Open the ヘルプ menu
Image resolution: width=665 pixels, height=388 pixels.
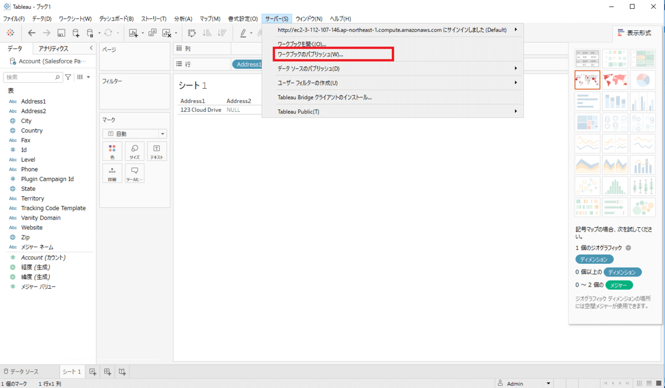(340, 19)
